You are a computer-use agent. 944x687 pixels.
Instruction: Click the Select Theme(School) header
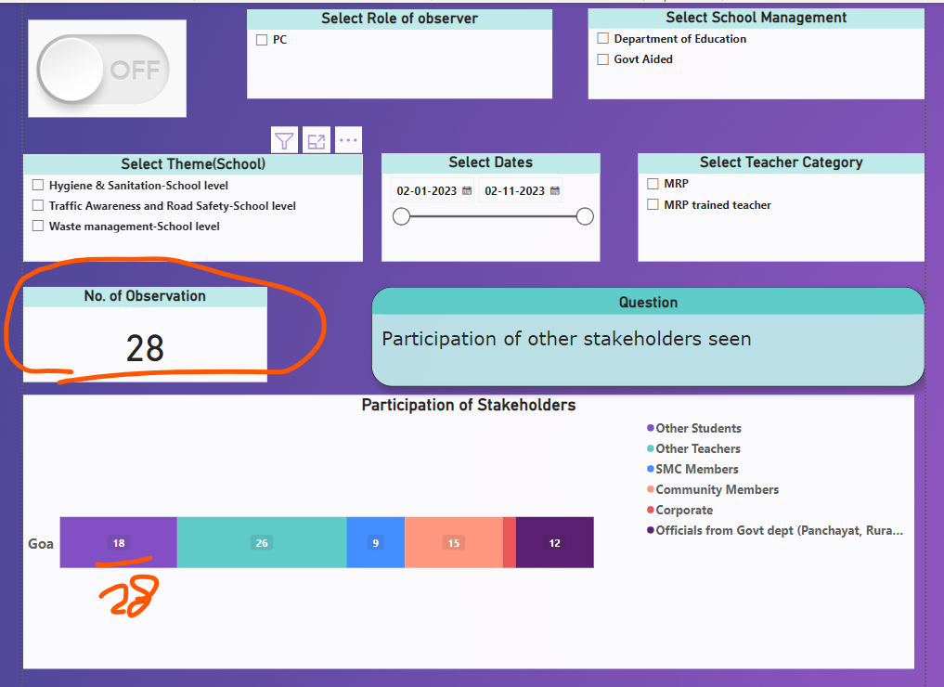(x=193, y=163)
